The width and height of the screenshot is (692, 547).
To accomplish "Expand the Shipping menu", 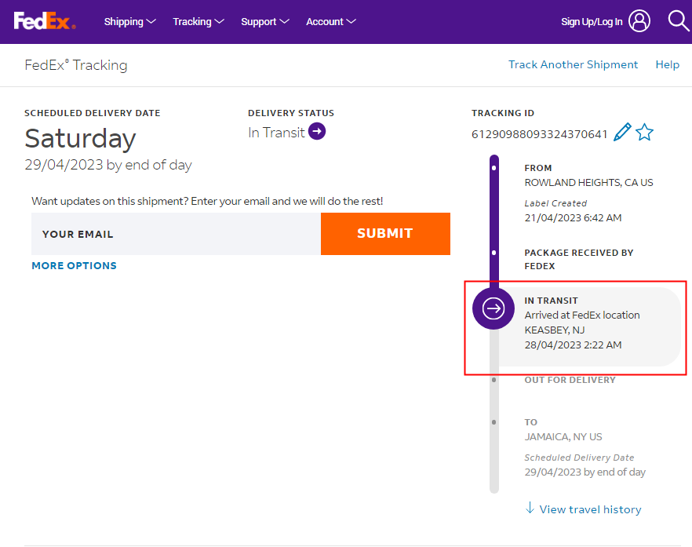I will [129, 22].
